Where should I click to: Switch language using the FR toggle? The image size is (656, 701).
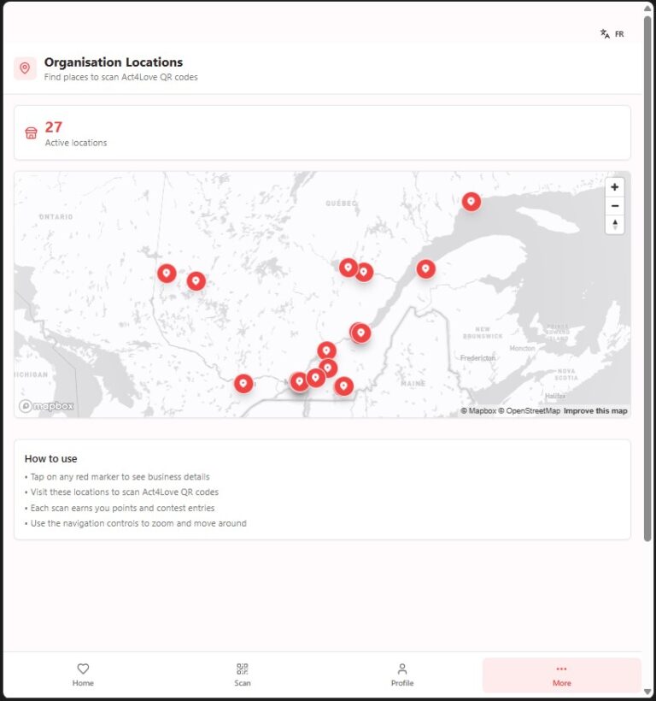click(612, 34)
